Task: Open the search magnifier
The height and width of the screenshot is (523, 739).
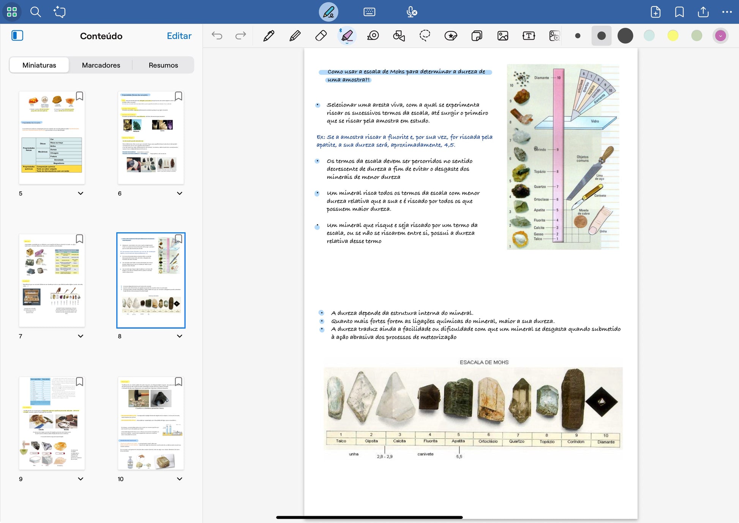Action: pyautogui.click(x=35, y=12)
